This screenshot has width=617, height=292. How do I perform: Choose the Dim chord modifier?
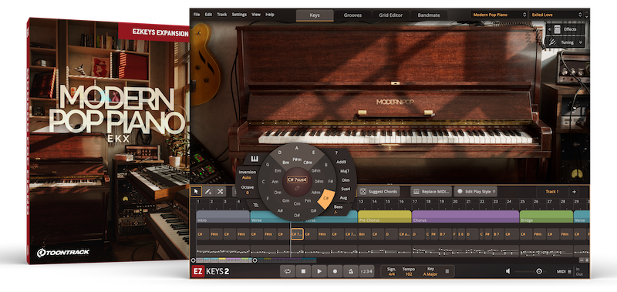(x=346, y=180)
